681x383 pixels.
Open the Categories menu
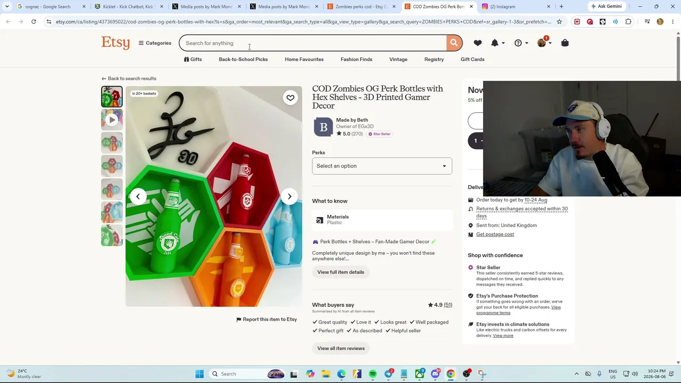[x=155, y=43]
